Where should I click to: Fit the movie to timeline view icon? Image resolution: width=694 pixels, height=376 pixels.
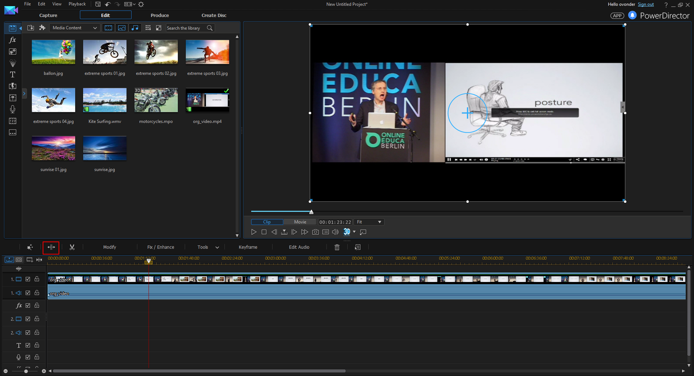click(x=39, y=260)
